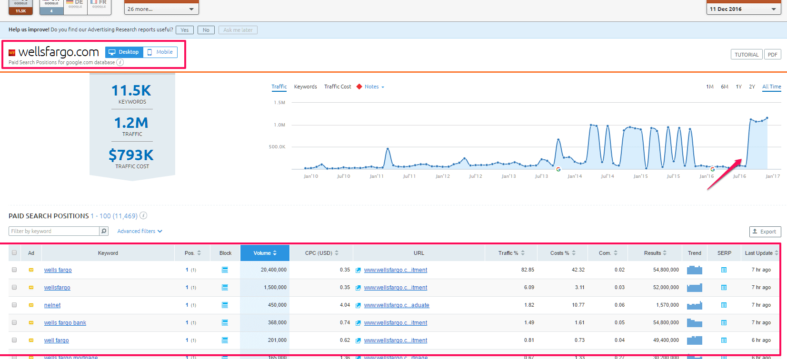Viewport: 787px width, 359px height.
Task: Sort table by CPC (USD) column
Action: click(x=321, y=253)
